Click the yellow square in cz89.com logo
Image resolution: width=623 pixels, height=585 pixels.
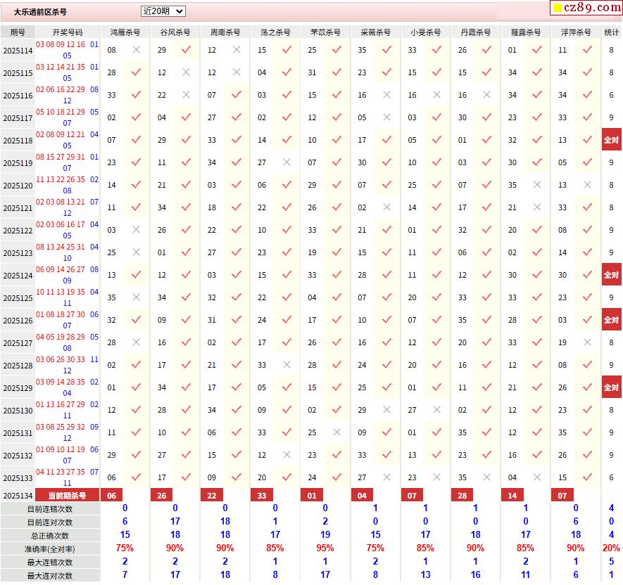558,8
